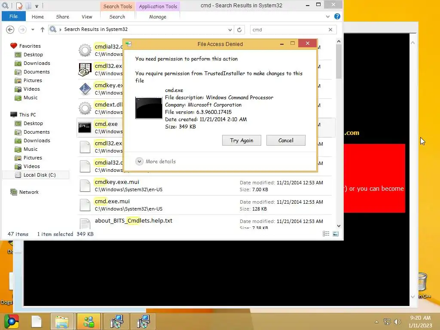Select the cmdl32.exe phone icon

click(85, 70)
